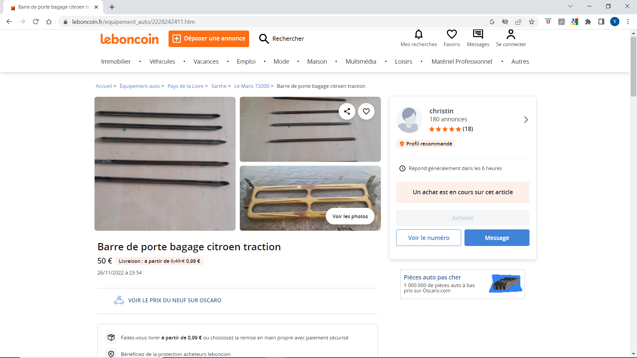Toggle favorite heart on the listing photo
The image size is (637, 358).
pyautogui.click(x=366, y=111)
